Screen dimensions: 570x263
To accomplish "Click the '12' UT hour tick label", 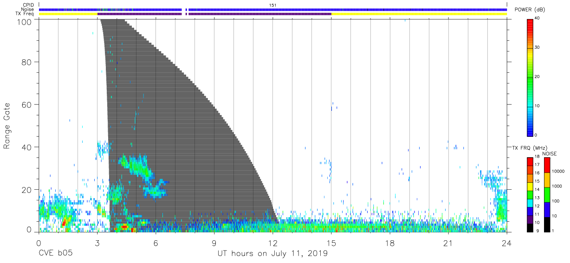I will pos(272,243).
